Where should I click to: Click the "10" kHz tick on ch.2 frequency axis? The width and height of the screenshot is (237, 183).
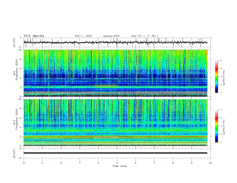point(20,99)
